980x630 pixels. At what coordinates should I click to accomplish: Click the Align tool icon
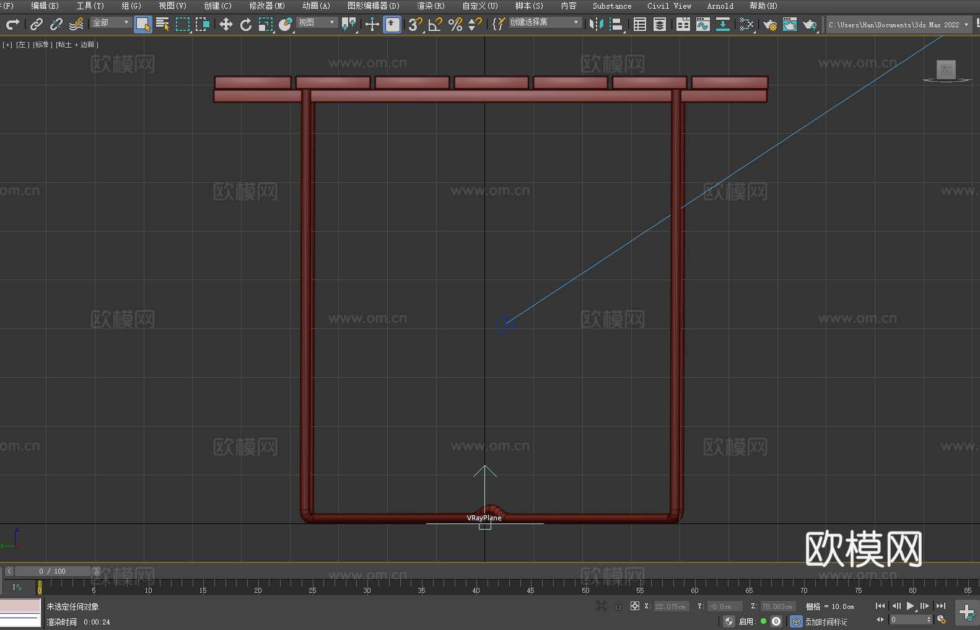click(616, 24)
